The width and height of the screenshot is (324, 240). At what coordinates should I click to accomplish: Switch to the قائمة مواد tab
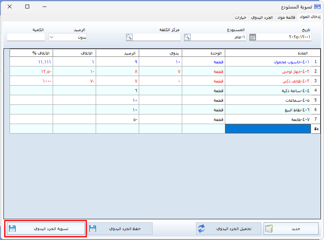tap(286, 17)
